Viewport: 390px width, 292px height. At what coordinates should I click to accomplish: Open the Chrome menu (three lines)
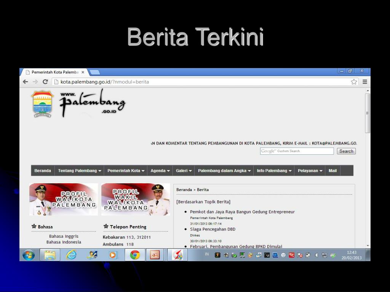pyautogui.click(x=365, y=82)
